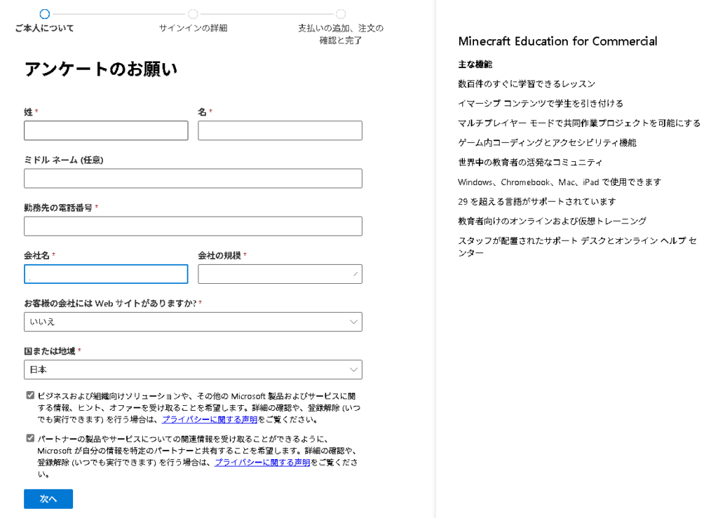Click the 会社の規模 field label
718x518 pixels.
219,255
